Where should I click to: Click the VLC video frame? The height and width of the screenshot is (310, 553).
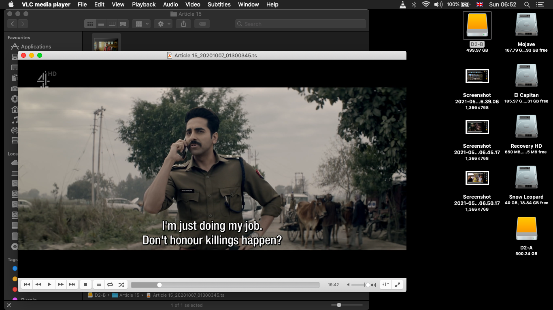tap(212, 168)
